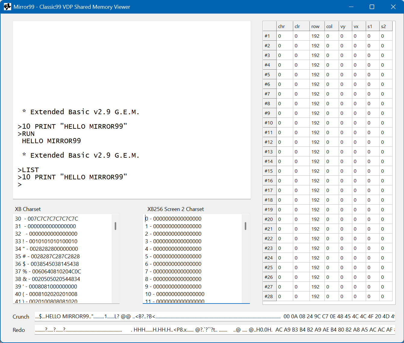404x343 pixels.
Task: Click the 'chr' column header
Action: pos(285,26)
